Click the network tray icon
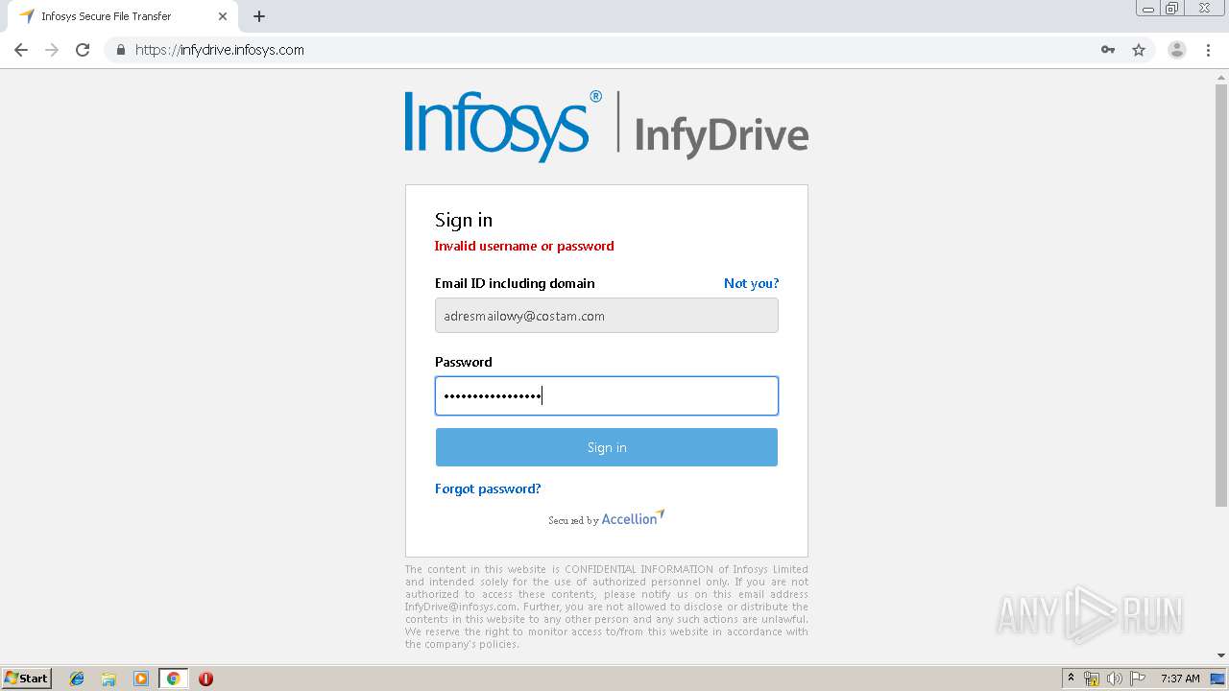 pos(1092,679)
